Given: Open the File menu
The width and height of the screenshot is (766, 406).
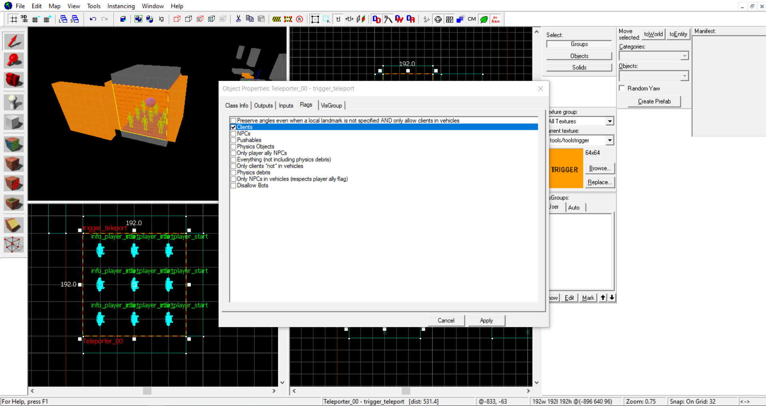Looking at the screenshot, I should coord(20,6).
